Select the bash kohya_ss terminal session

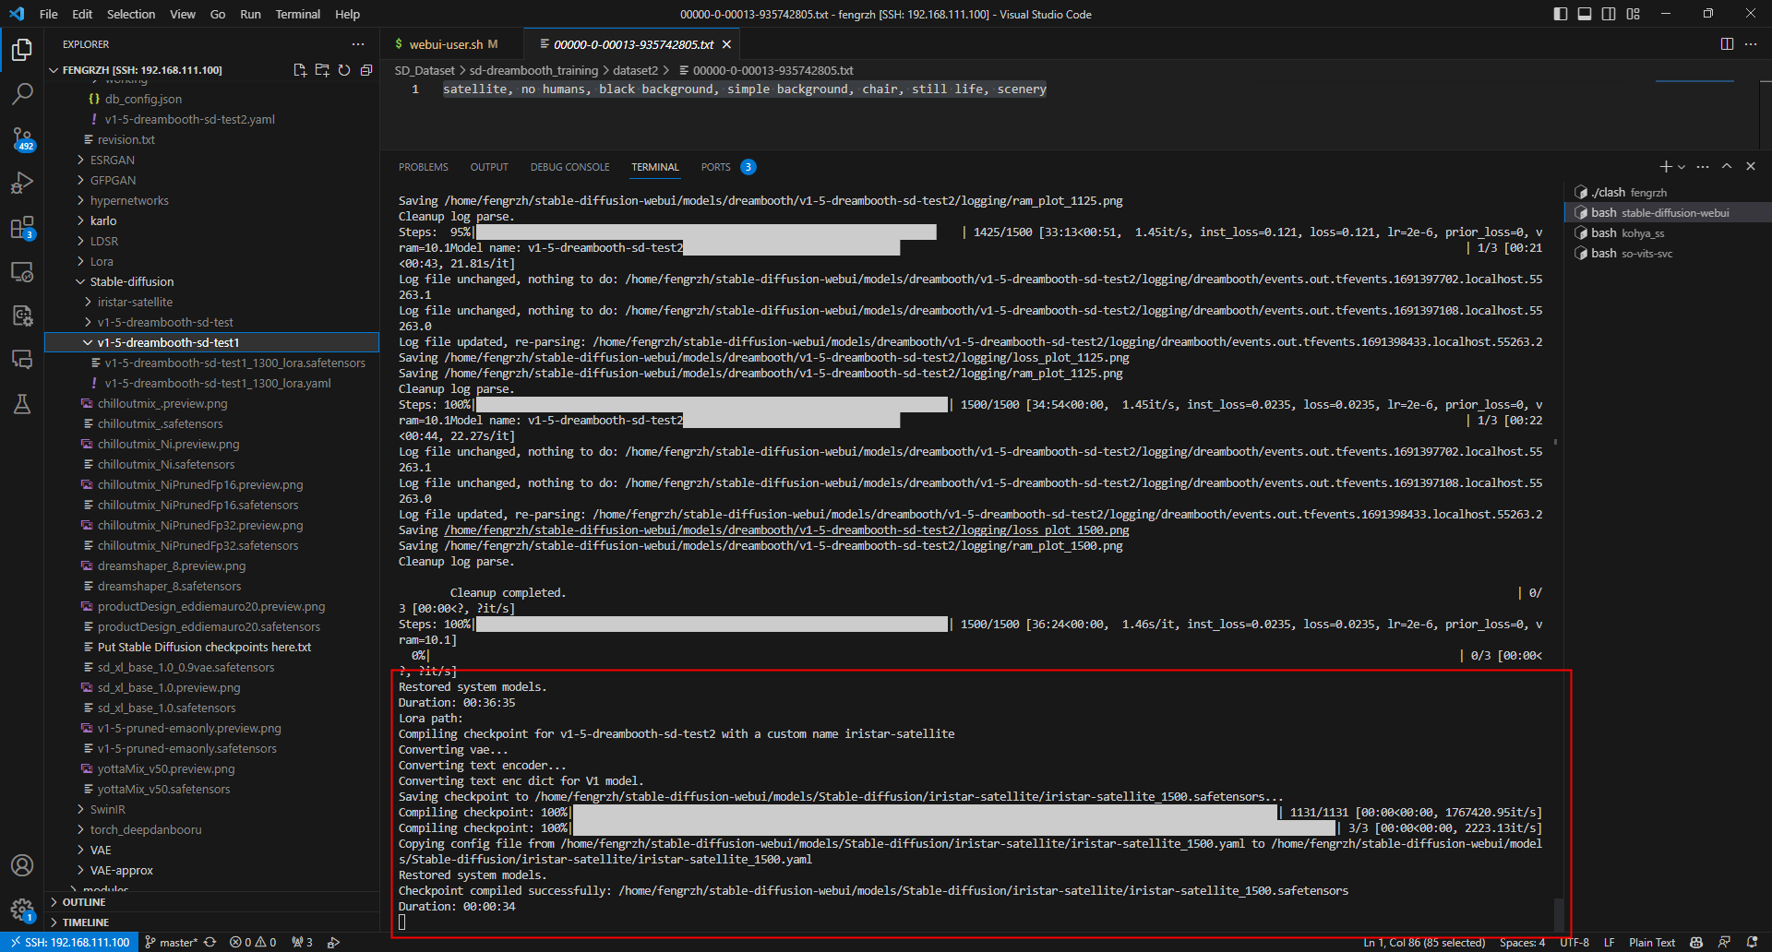[1645, 232]
